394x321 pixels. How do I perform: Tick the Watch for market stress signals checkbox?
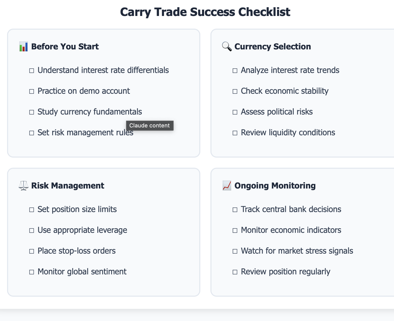(235, 251)
